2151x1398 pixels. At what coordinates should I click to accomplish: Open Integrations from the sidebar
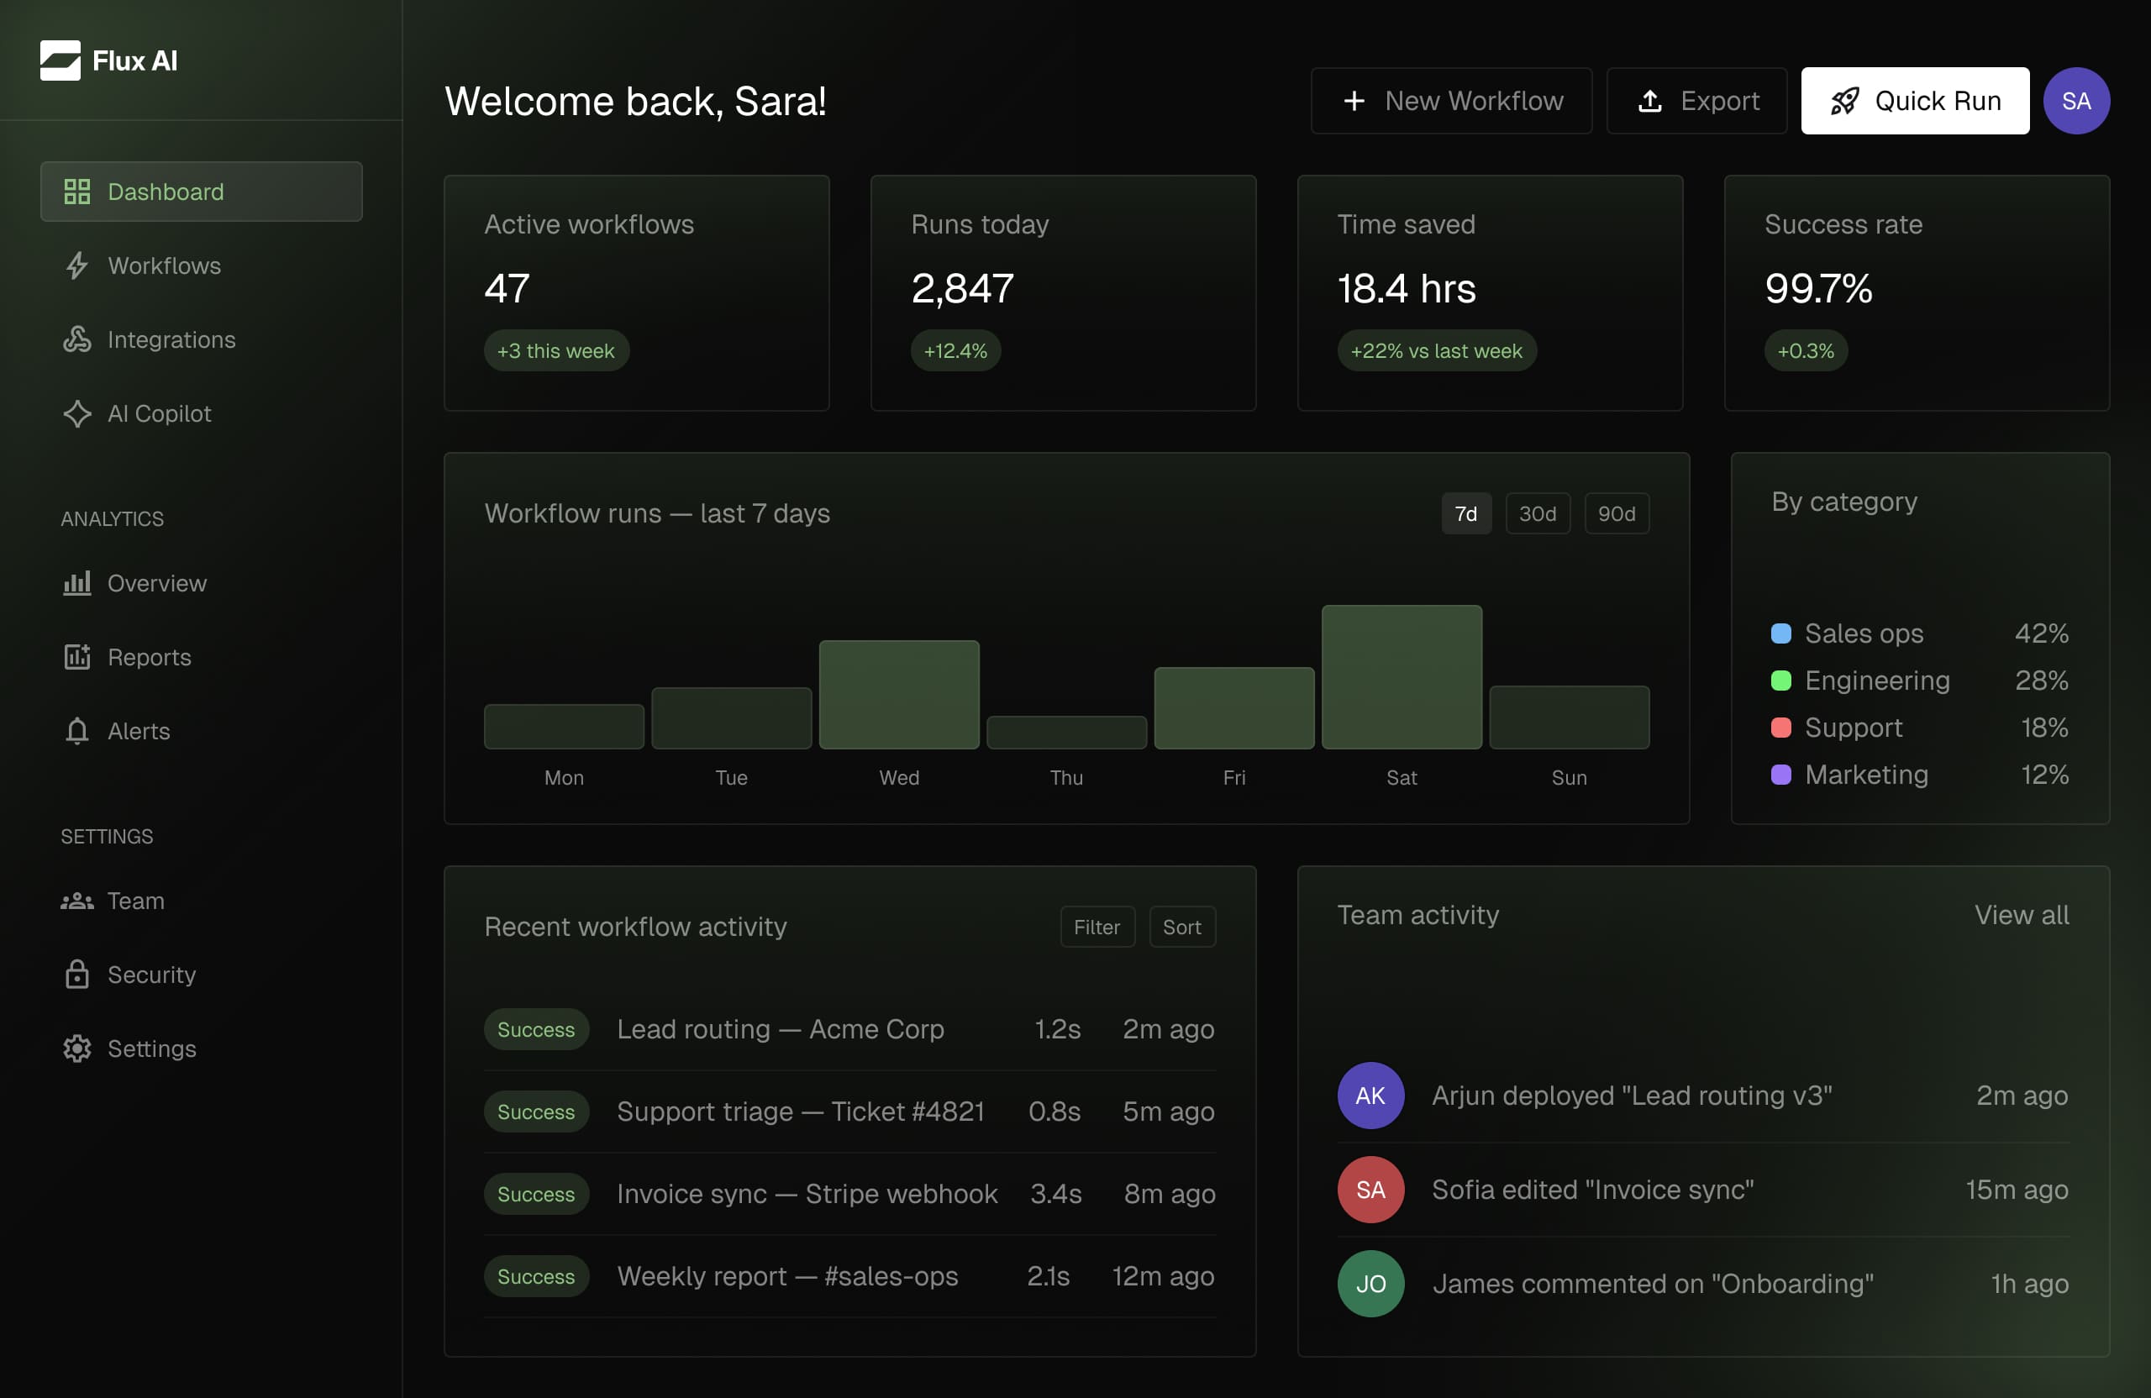(202, 339)
